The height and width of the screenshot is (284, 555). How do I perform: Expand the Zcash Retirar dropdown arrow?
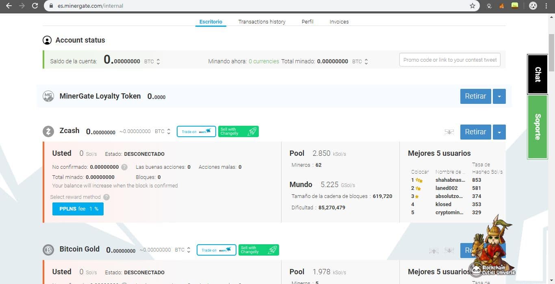pos(499,132)
